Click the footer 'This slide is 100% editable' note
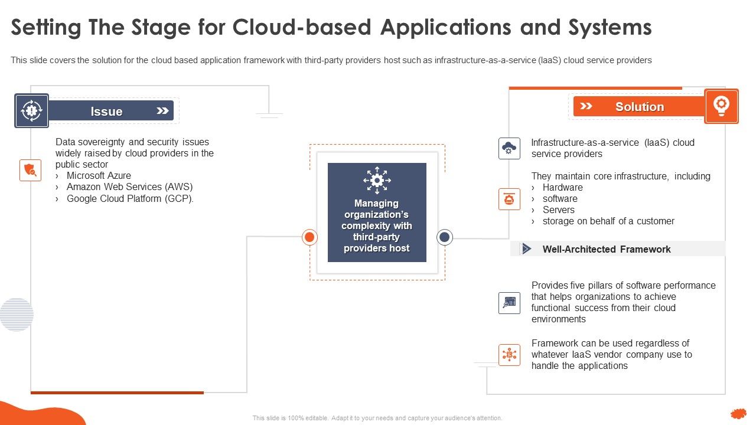This screenshot has width=756, height=425. (378, 418)
